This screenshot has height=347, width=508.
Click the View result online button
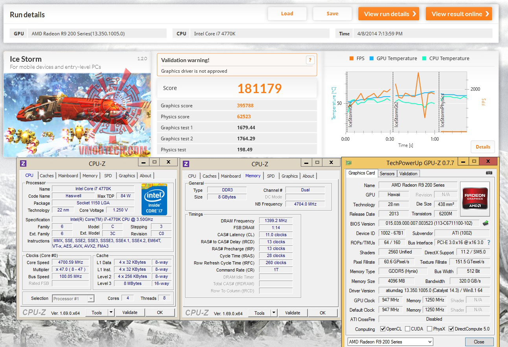pos(459,14)
